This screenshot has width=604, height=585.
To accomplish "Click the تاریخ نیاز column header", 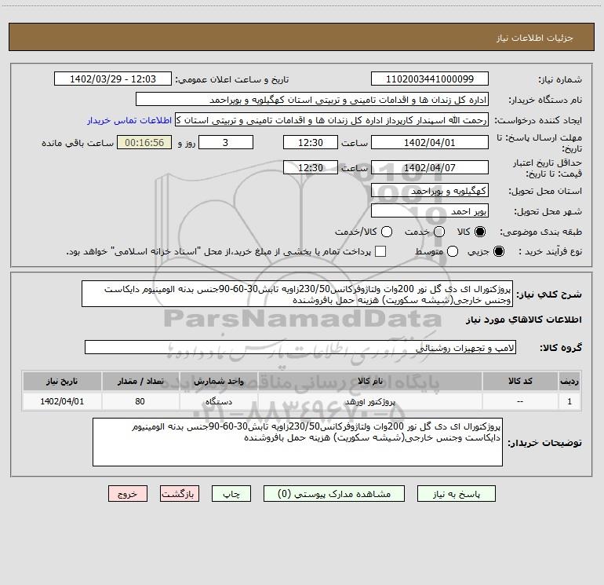I will tap(62, 381).
